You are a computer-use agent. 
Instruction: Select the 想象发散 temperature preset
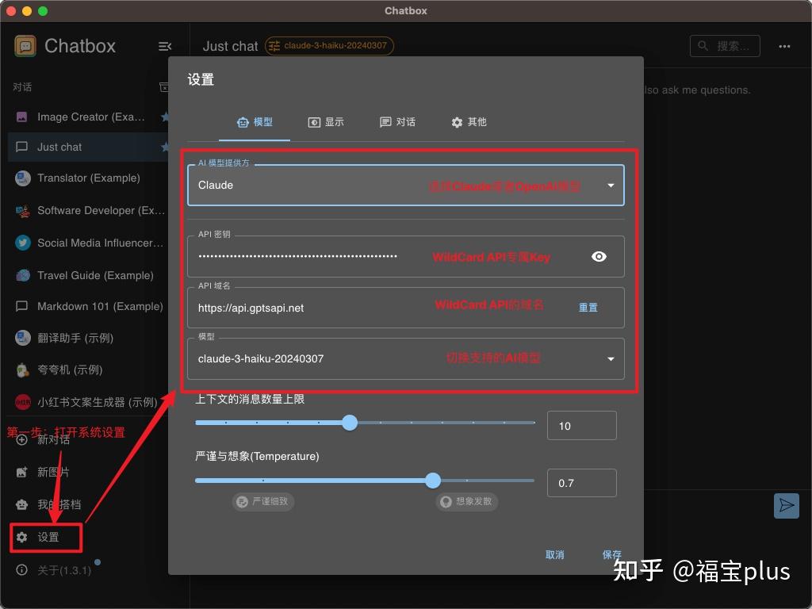tap(466, 501)
